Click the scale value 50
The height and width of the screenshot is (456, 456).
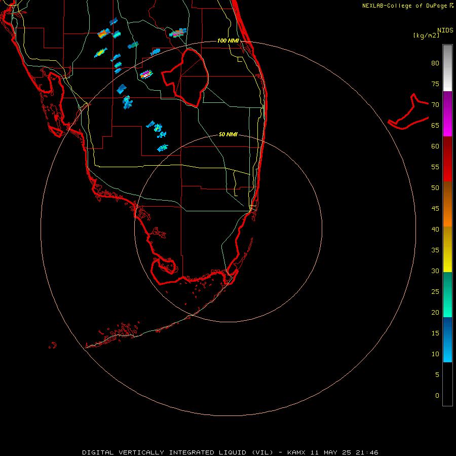click(435, 187)
